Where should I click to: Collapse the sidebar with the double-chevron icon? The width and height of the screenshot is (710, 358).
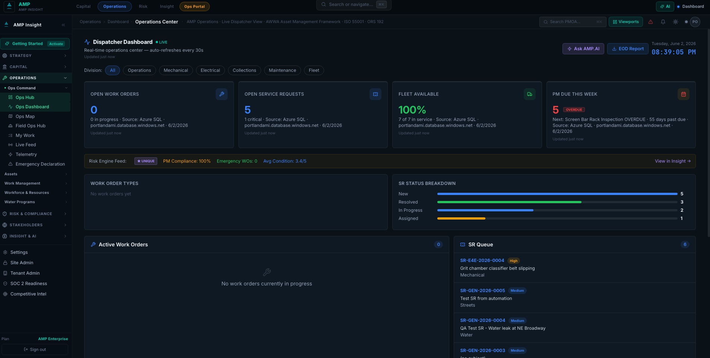click(x=63, y=25)
